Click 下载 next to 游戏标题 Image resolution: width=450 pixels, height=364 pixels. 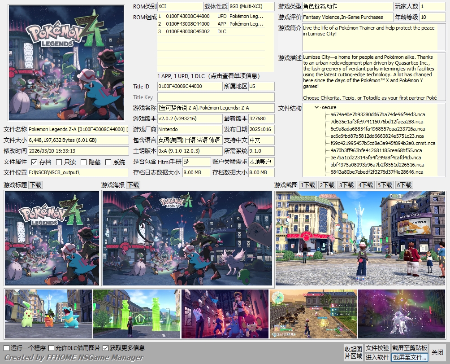coord(35,184)
